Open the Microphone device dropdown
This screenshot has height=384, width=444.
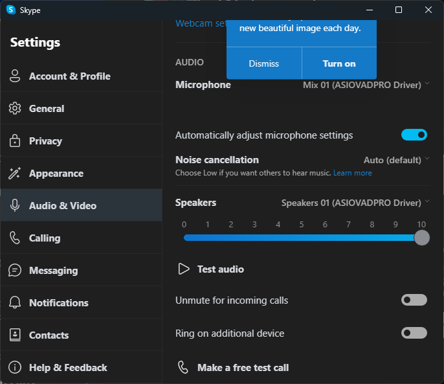(x=366, y=85)
